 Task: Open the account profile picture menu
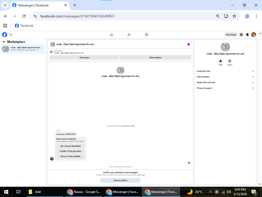[254, 35]
